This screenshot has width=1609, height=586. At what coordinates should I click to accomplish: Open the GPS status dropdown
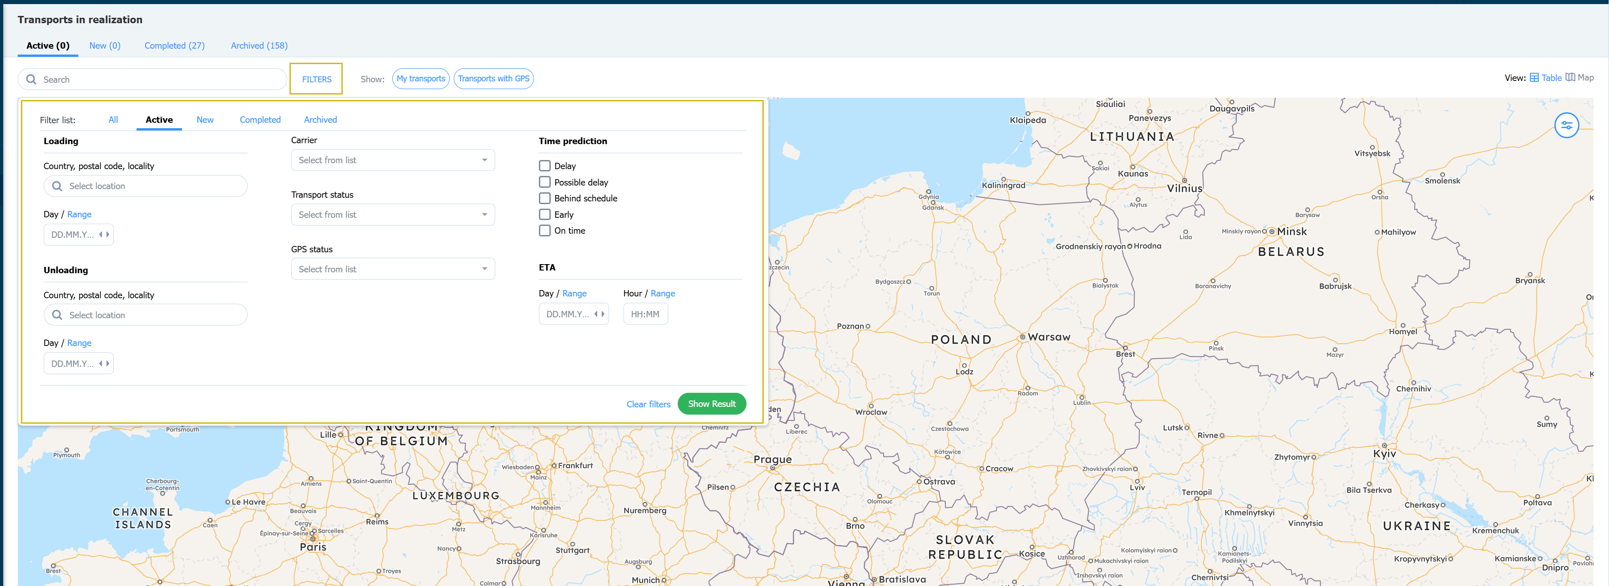point(393,269)
